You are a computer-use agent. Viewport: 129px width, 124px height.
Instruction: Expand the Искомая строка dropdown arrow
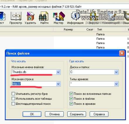58,84
